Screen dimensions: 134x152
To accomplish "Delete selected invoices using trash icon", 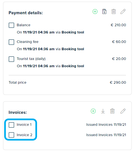I will [x=112, y=111].
